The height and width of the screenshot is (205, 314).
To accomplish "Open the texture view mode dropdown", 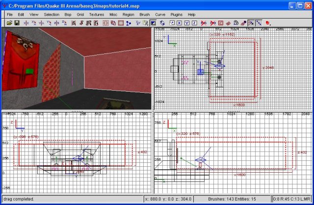I will click(146, 23).
